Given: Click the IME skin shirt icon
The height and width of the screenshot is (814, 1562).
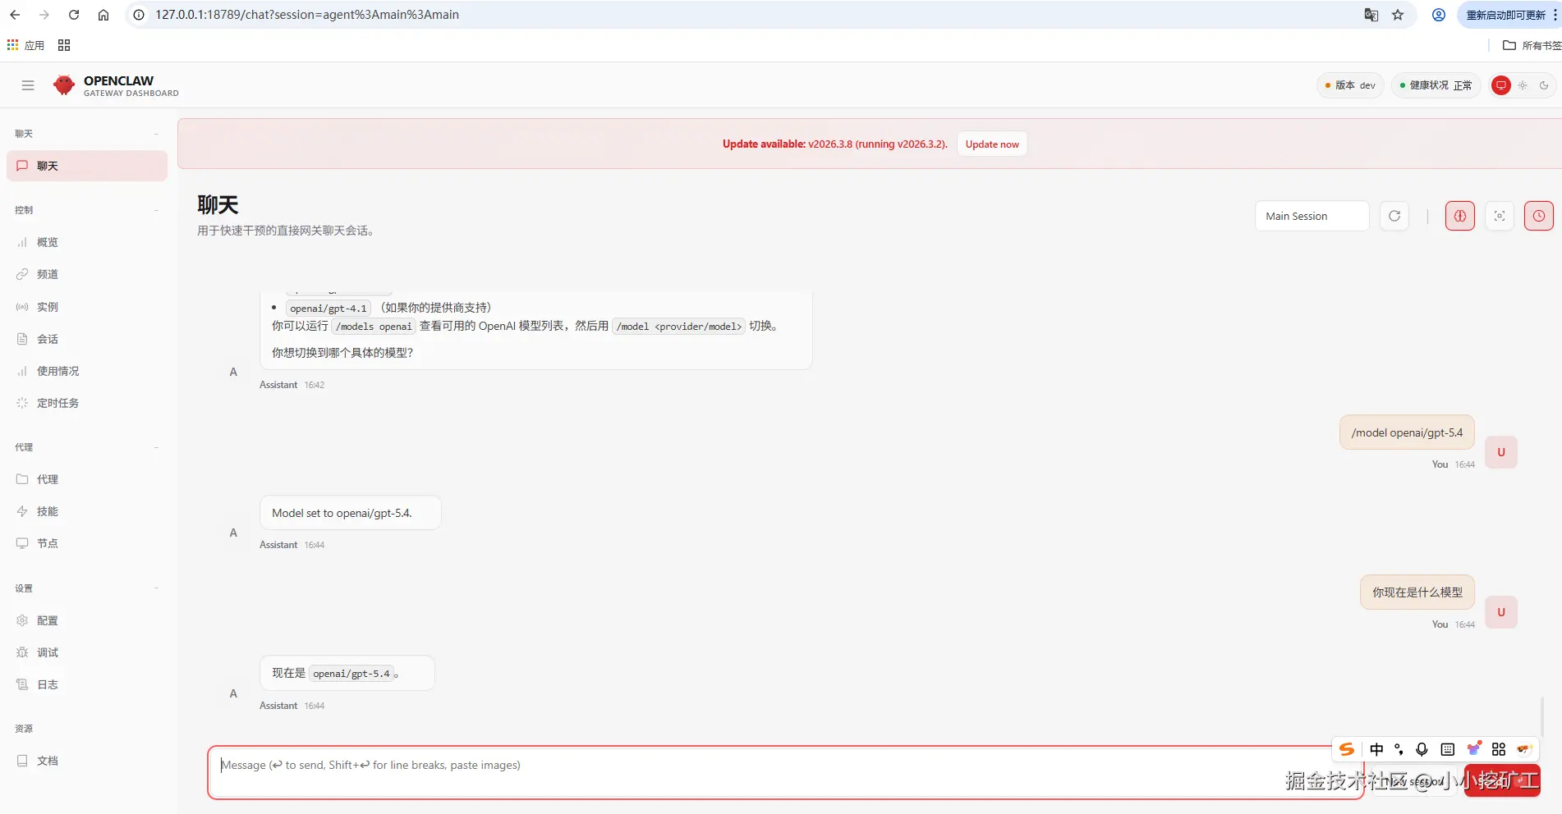Looking at the screenshot, I should click(1474, 749).
